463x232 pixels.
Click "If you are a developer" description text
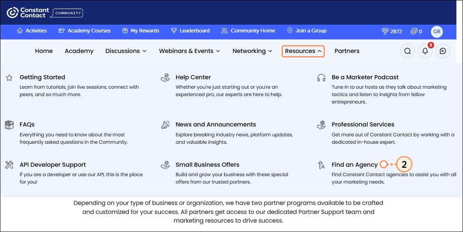pos(81,178)
